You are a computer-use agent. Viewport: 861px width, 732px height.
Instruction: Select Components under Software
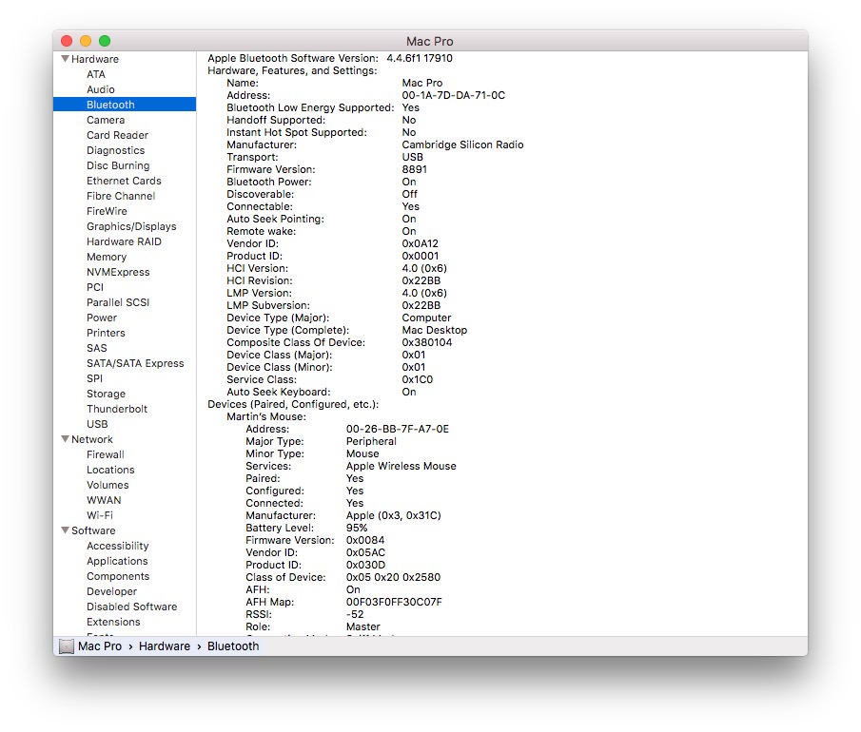[118, 576]
